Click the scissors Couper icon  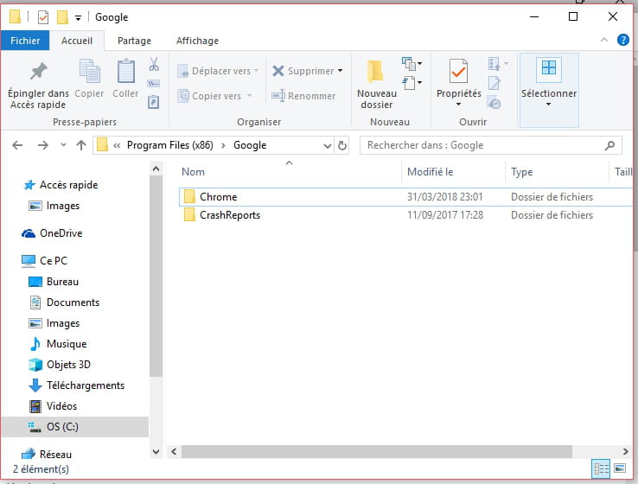153,64
